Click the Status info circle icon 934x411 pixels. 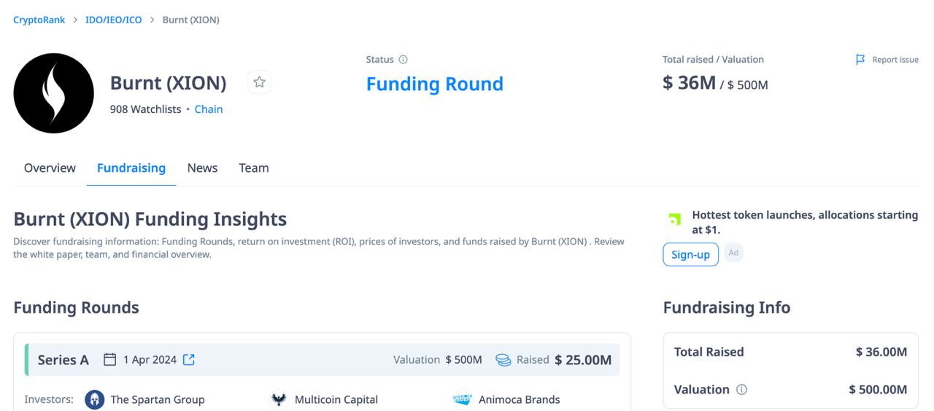click(x=403, y=60)
